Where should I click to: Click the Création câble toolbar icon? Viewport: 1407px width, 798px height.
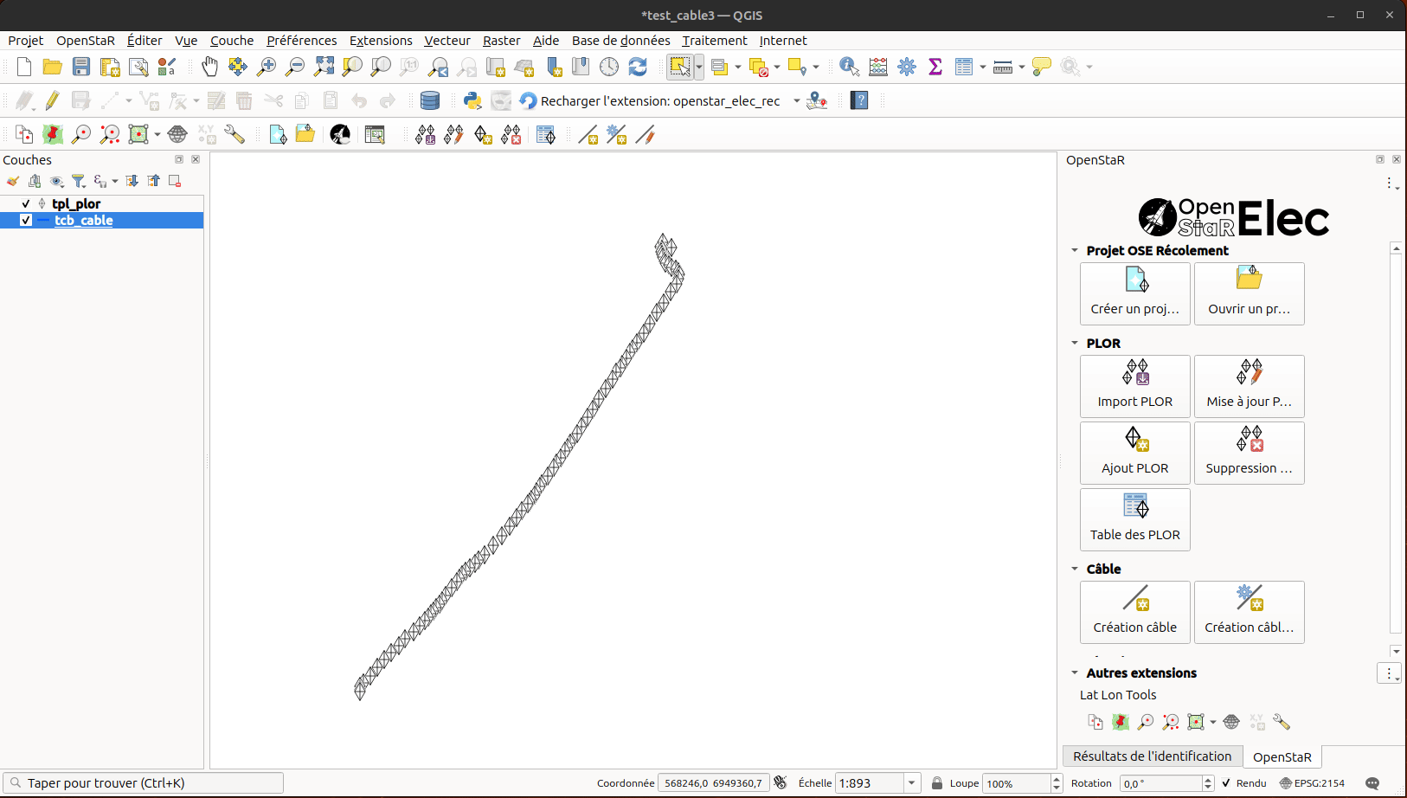[588, 134]
